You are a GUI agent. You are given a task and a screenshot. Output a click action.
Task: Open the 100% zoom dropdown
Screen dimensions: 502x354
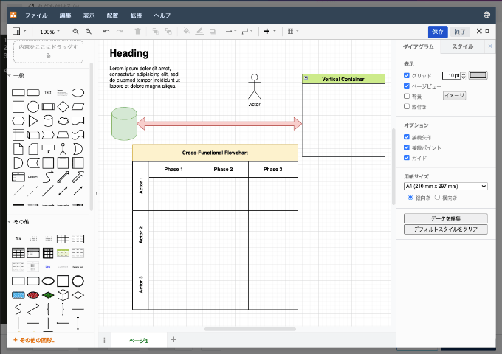pyautogui.click(x=50, y=32)
